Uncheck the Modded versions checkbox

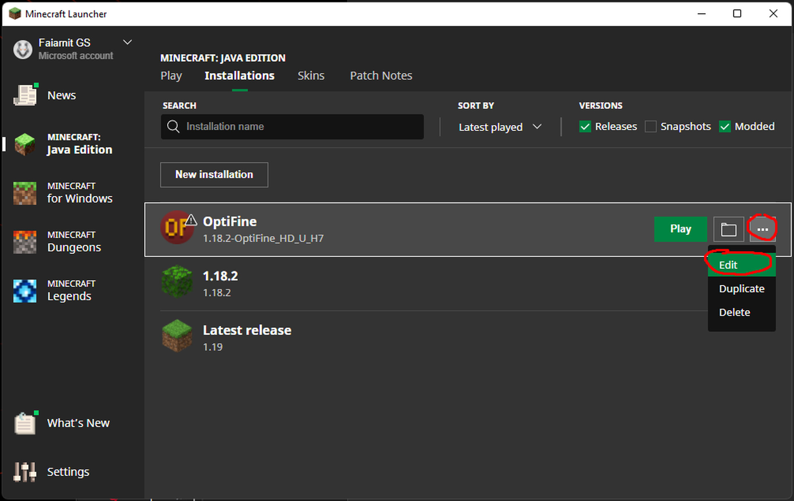click(x=725, y=127)
